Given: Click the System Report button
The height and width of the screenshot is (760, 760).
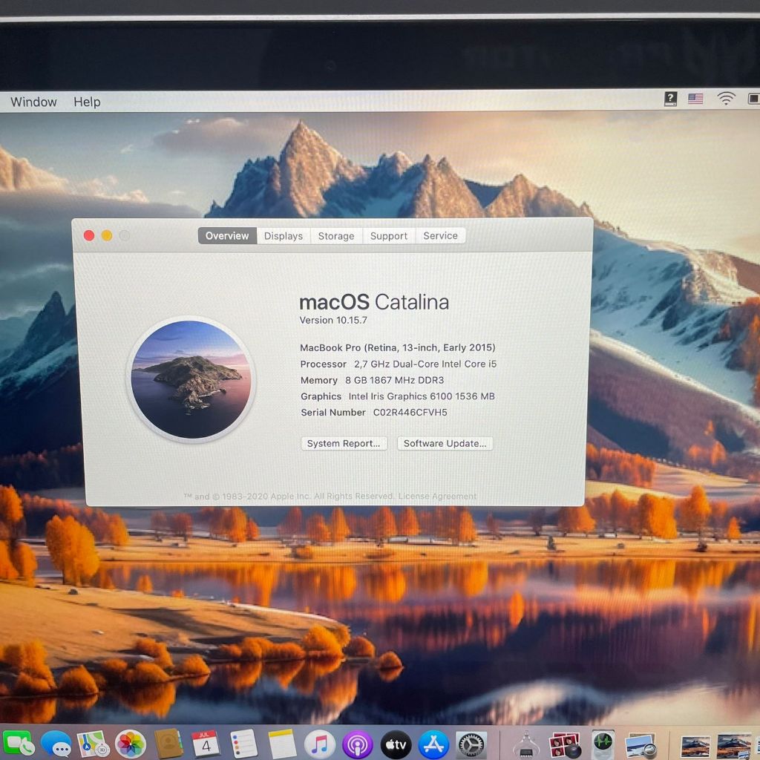Looking at the screenshot, I should point(344,443).
